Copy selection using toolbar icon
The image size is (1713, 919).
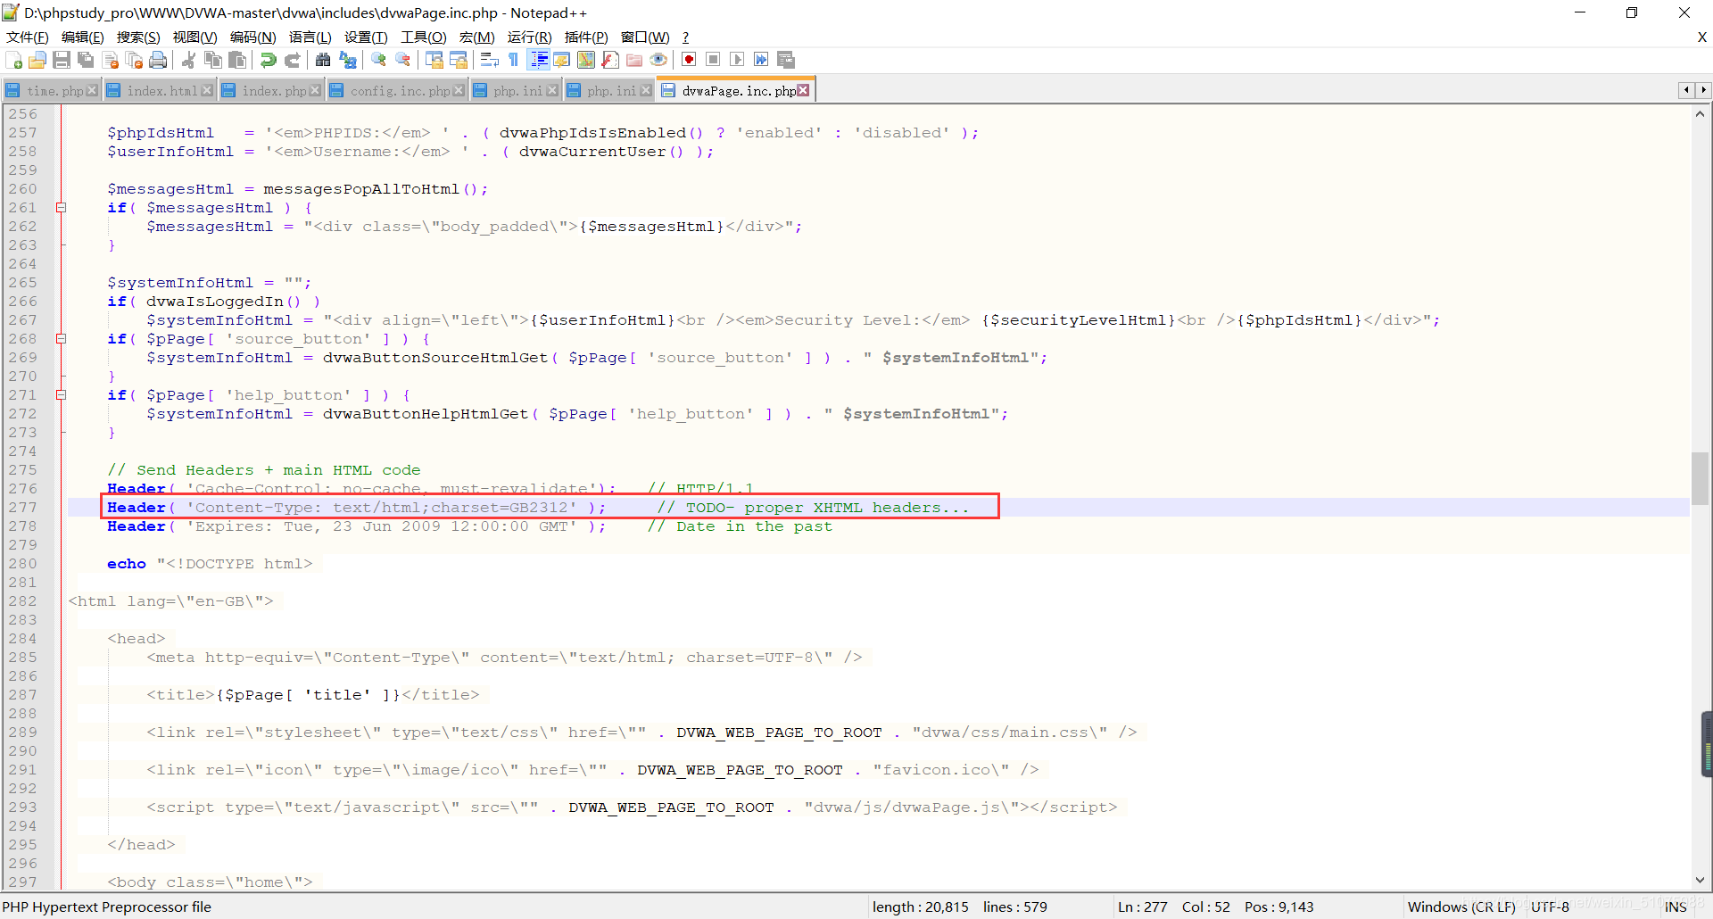(213, 60)
